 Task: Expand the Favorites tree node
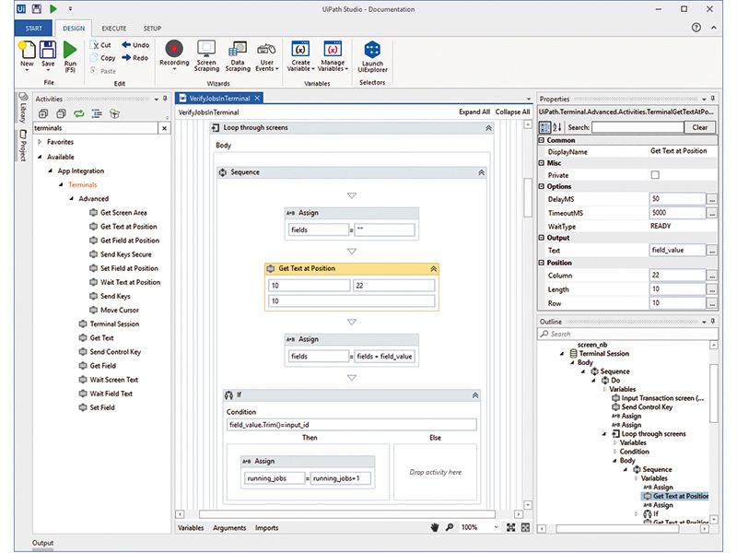point(40,142)
